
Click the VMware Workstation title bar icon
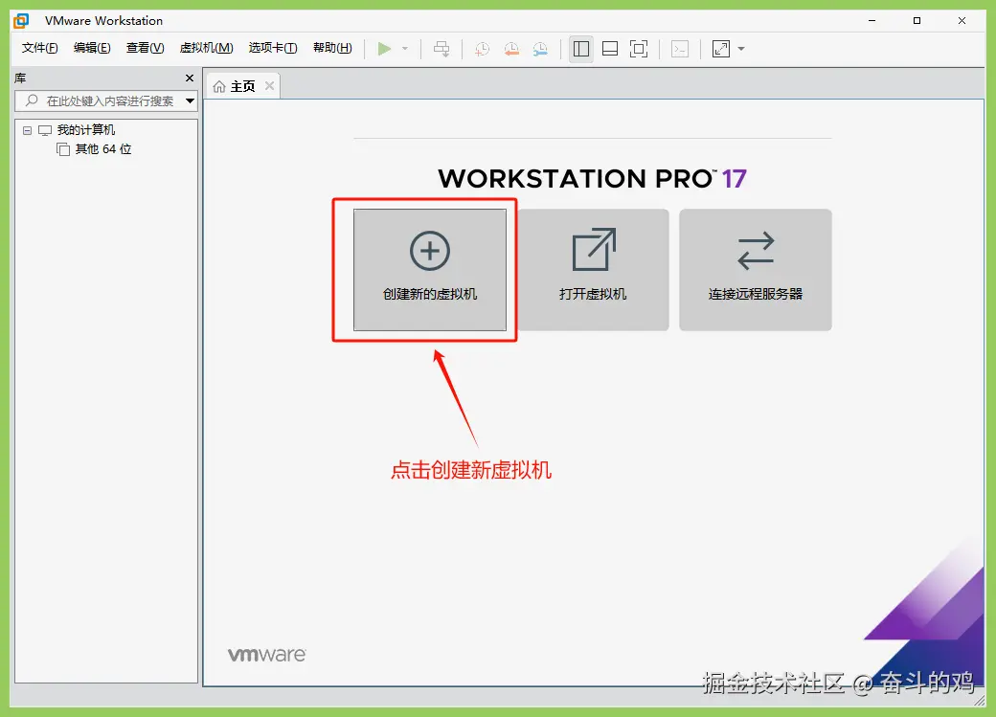tap(21, 21)
